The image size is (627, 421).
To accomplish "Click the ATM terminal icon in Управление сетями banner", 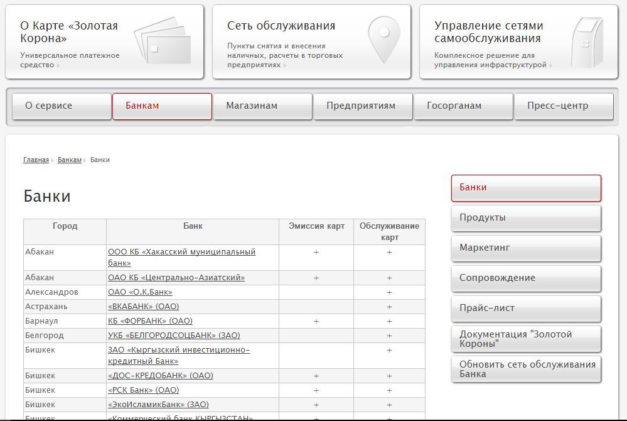I will pyautogui.click(x=587, y=43).
